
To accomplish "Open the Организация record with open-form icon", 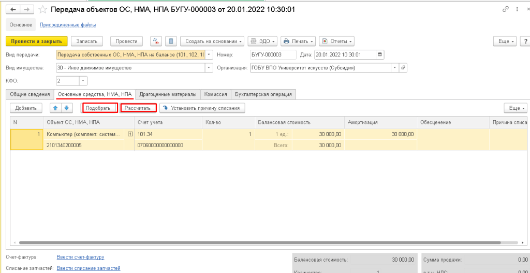I will pyautogui.click(x=403, y=67).
